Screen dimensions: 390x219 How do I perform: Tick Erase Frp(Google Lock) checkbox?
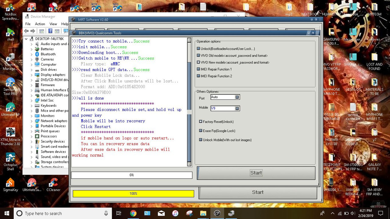click(x=201, y=131)
